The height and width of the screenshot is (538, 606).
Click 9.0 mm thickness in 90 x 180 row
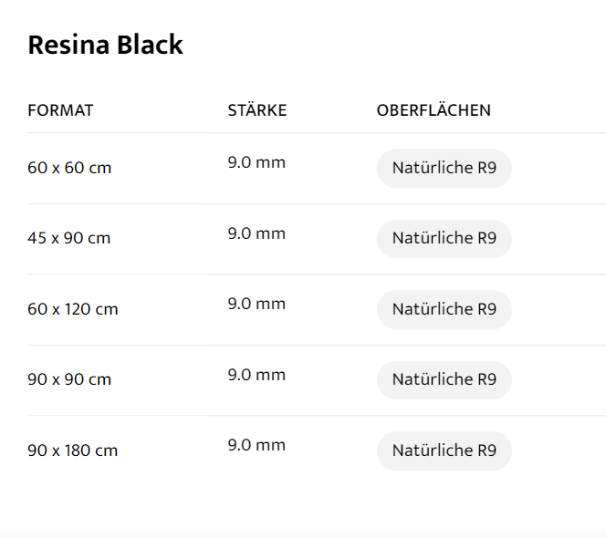[x=256, y=445]
